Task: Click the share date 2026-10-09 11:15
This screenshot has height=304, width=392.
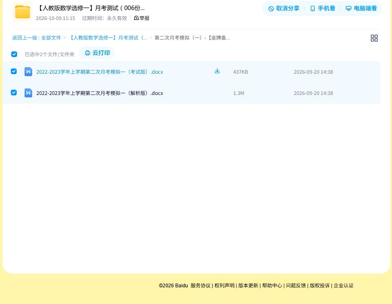Action: pyautogui.click(x=55, y=18)
